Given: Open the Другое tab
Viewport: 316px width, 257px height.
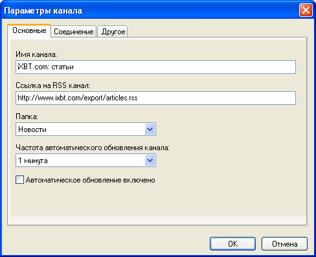Looking at the screenshot, I should 113,32.
